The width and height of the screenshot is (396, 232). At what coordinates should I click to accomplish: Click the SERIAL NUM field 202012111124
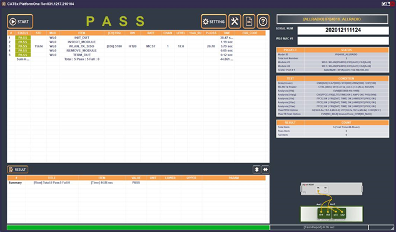pyautogui.click(x=343, y=30)
